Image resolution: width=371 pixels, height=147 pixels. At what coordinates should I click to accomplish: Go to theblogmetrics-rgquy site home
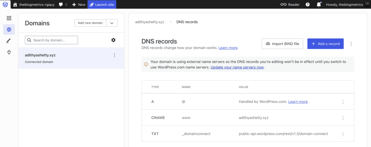pyautogui.click(x=34, y=4)
